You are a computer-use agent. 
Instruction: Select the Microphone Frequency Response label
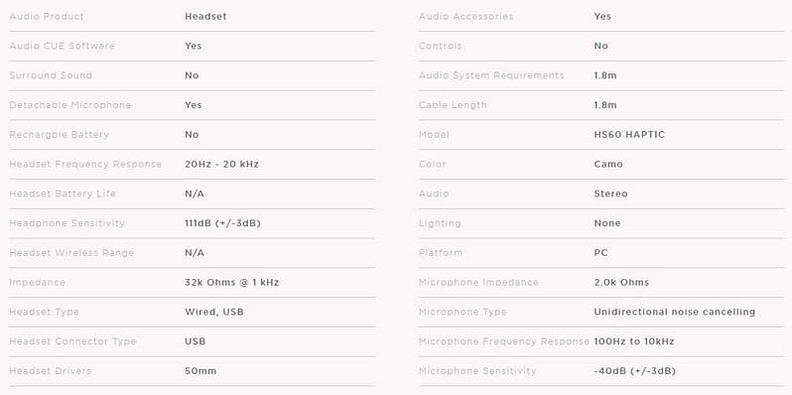coord(503,341)
